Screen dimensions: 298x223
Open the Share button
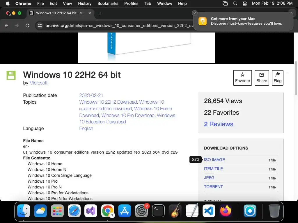[x=262, y=78]
